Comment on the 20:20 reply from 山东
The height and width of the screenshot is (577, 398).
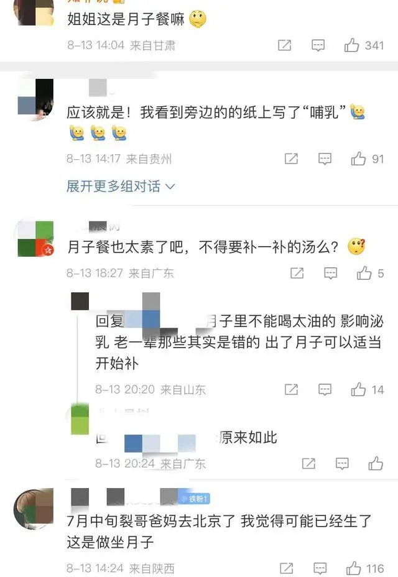(325, 389)
